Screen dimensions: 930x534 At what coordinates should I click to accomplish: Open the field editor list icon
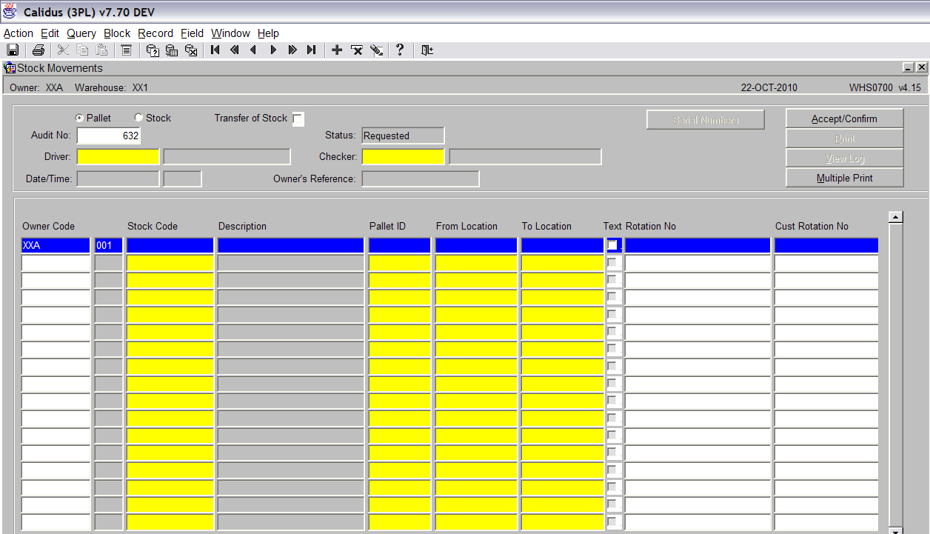127,50
